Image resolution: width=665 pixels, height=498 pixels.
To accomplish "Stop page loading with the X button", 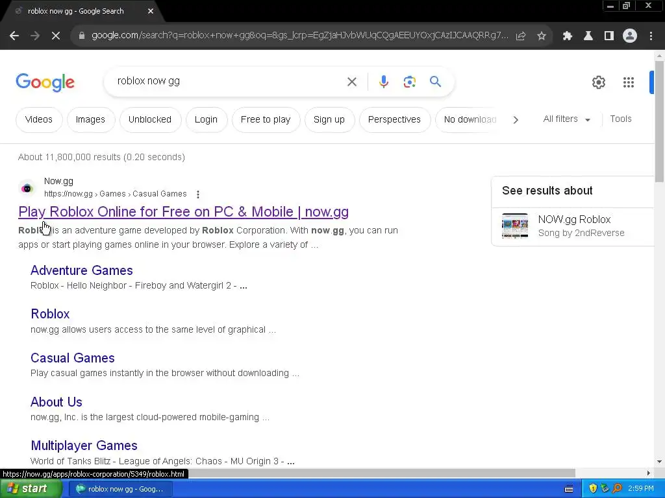I will pyautogui.click(x=56, y=36).
